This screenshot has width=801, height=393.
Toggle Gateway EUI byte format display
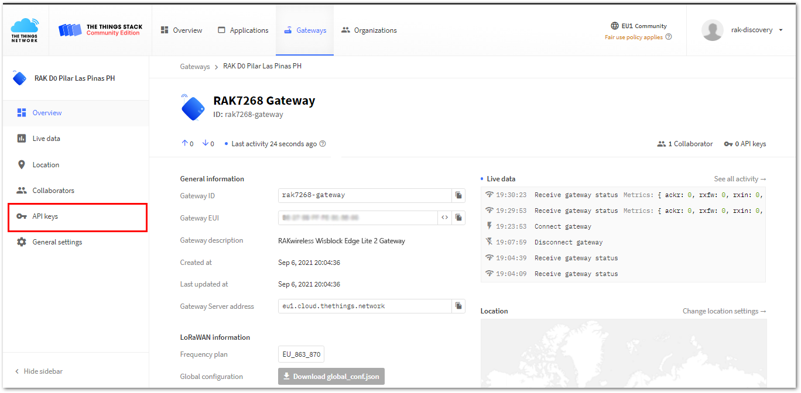pyautogui.click(x=444, y=217)
